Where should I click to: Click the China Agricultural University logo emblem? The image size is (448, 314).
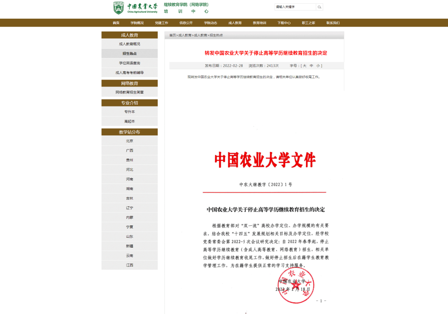coord(118,8)
